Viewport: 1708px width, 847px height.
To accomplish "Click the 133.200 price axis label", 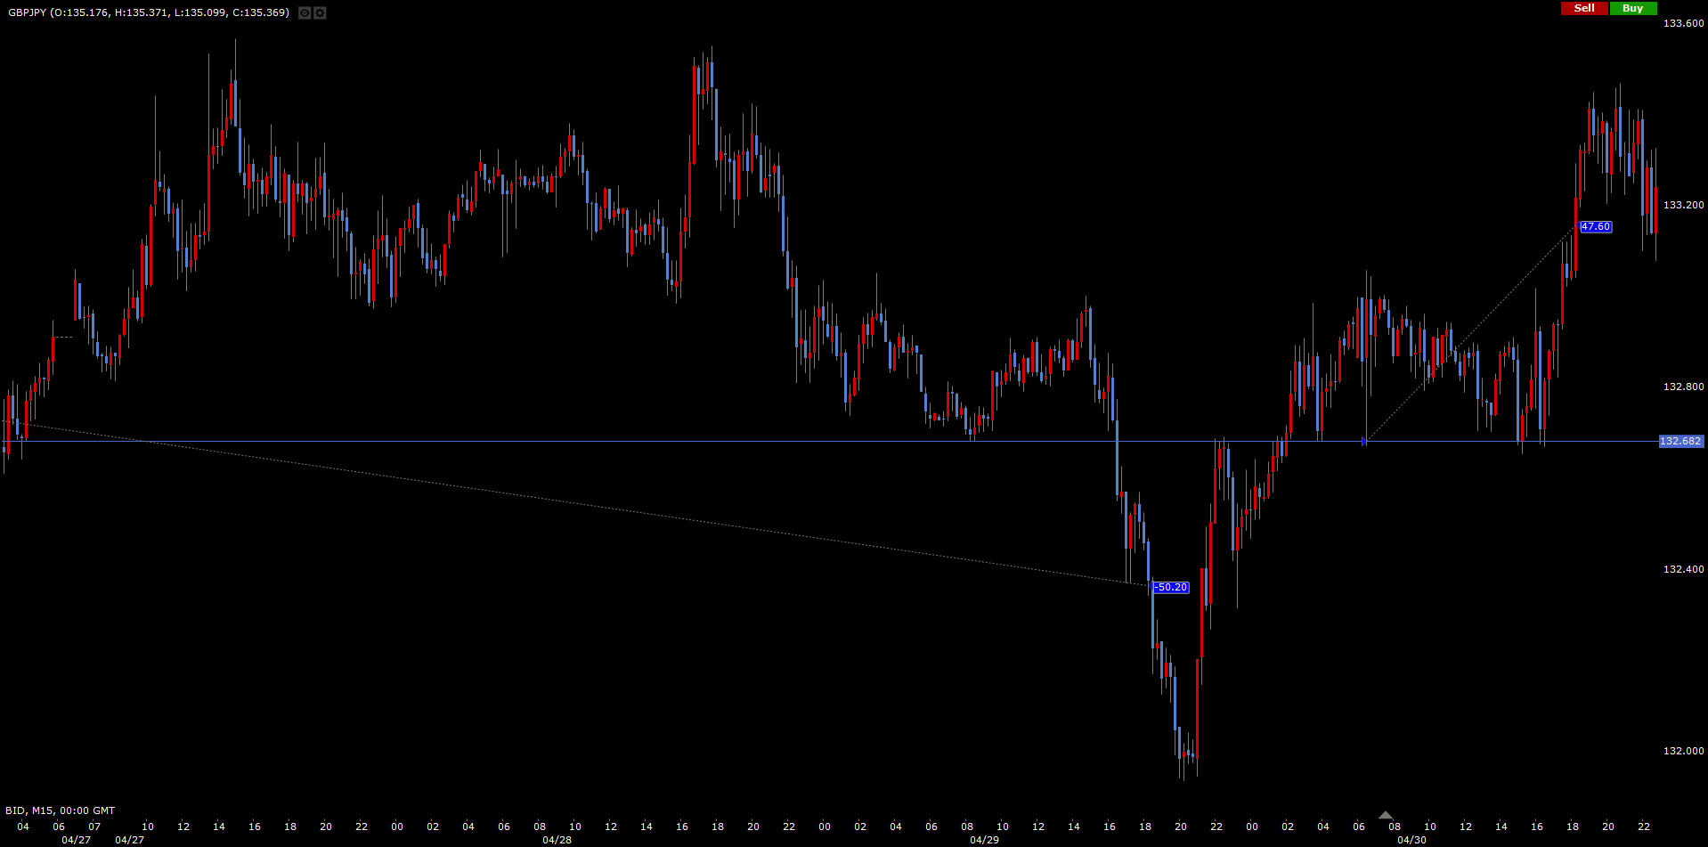I will coord(1683,205).
